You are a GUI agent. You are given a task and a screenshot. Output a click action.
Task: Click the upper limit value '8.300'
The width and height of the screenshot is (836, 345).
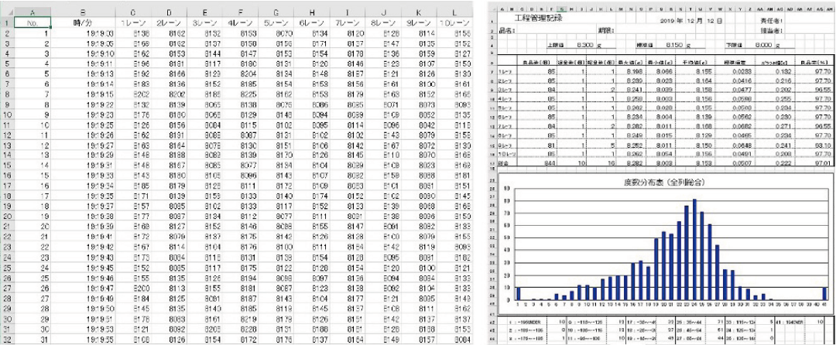click(x=586, y=46)
